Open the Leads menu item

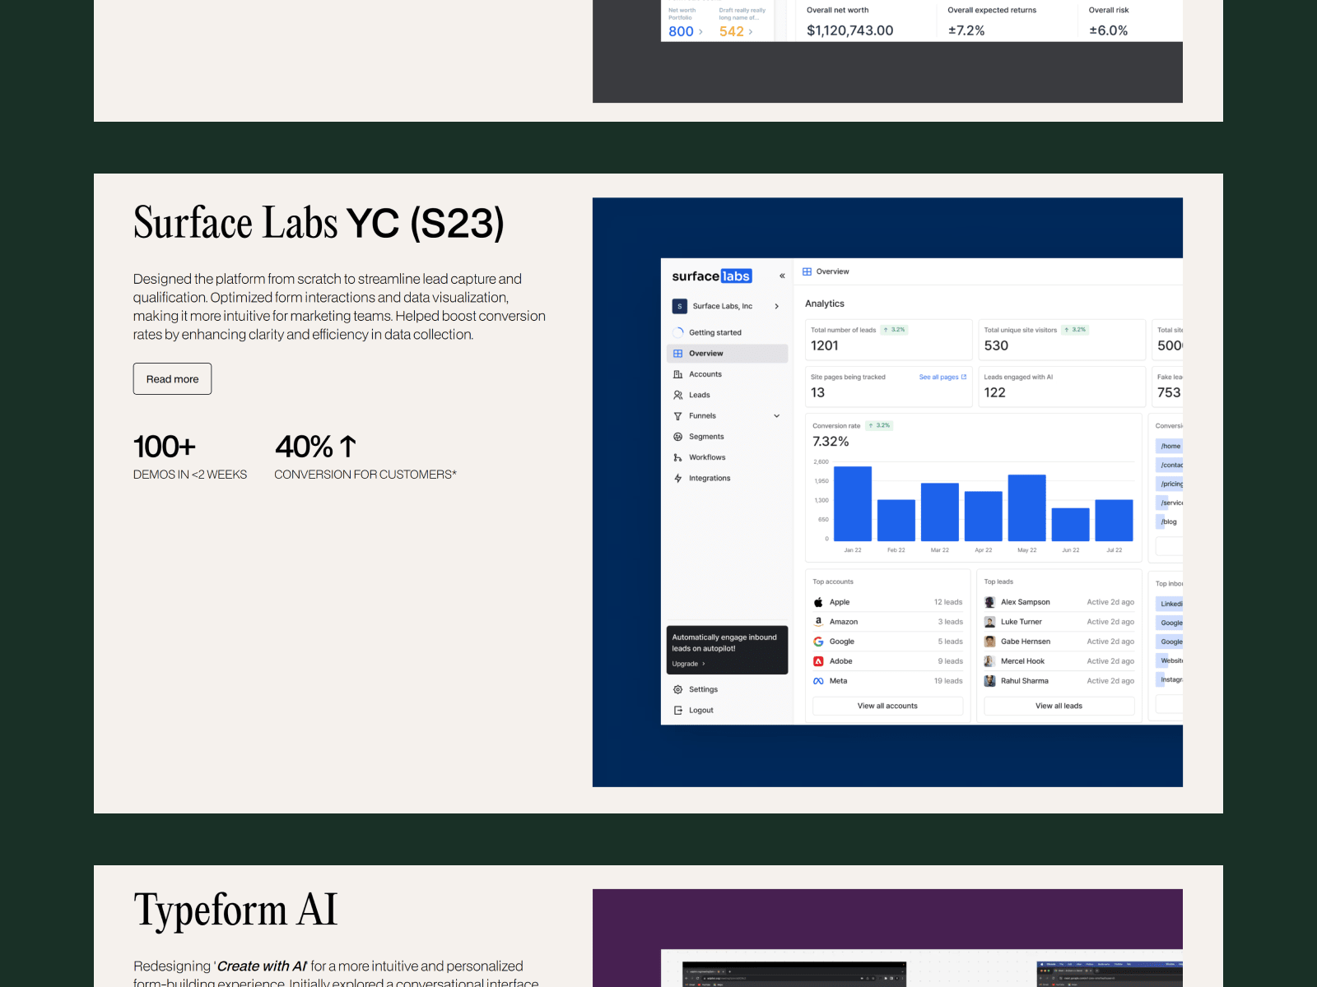point(727,395)
